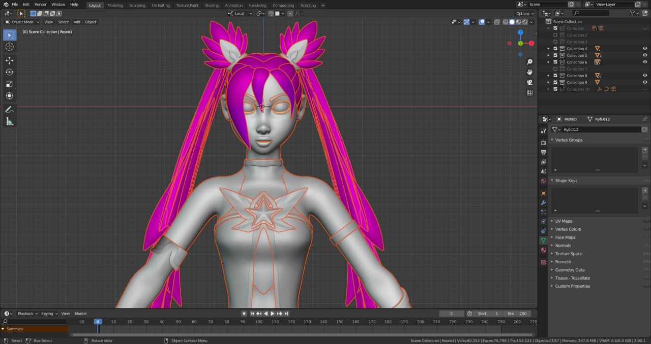This screenshot has width=651, height=344.
Task: Switch to Material Preview shading
Action: click(518, 22)
